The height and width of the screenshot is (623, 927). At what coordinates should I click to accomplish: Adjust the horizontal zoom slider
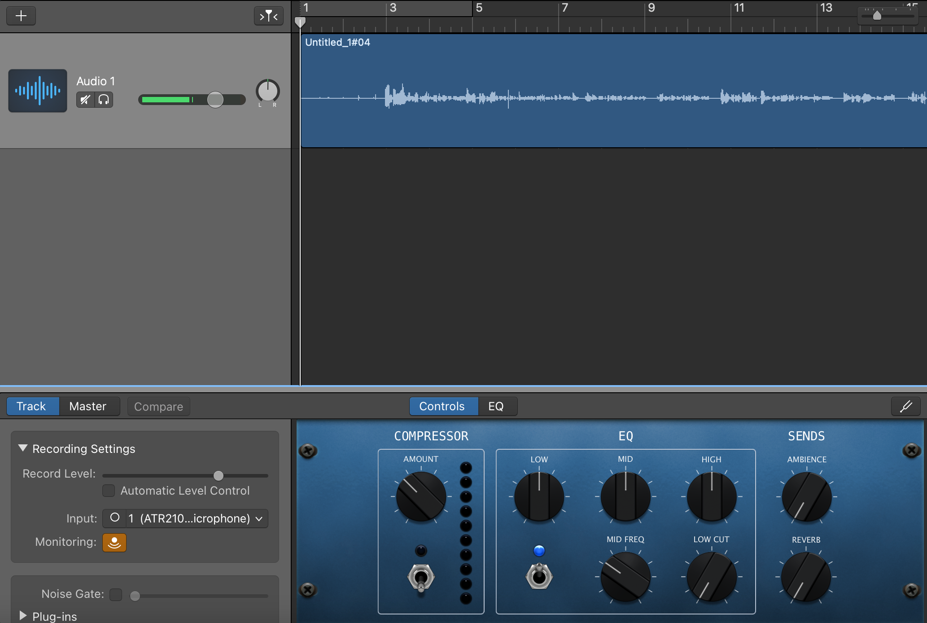coord(877,16)
